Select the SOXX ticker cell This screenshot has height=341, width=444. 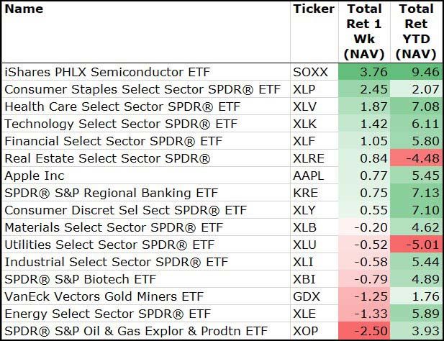coord(311,72)
